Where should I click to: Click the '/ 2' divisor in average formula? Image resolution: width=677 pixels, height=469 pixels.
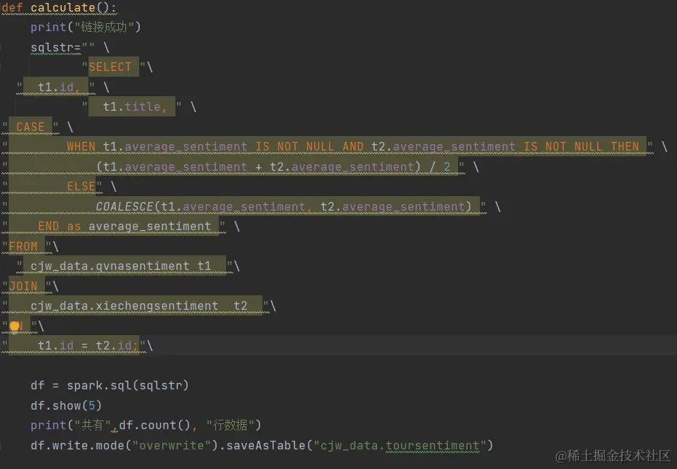pyautogui.click(x=439, y=166)
